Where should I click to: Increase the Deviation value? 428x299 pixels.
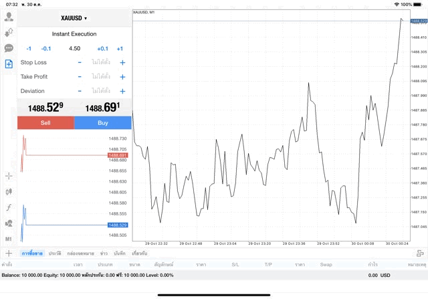click(122, 91)
